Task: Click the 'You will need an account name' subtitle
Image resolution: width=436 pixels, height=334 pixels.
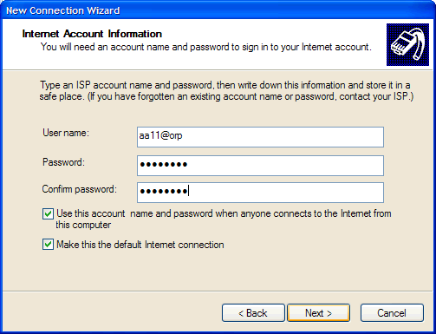Action: (205, 47)
